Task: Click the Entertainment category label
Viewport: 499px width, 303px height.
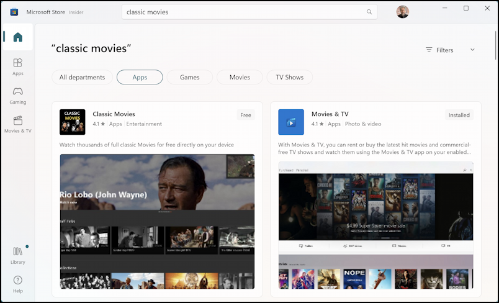Action: point(144,124)
